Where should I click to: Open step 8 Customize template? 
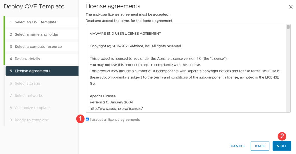pyautogui.click(x=42, y=108)
